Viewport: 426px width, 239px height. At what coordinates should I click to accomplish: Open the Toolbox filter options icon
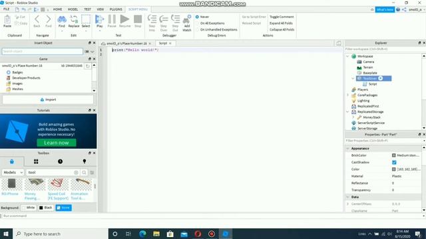(x=92, y=173)
